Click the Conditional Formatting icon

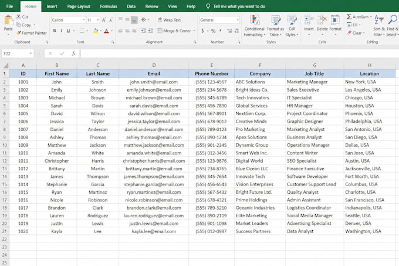(x=254, y=20)
